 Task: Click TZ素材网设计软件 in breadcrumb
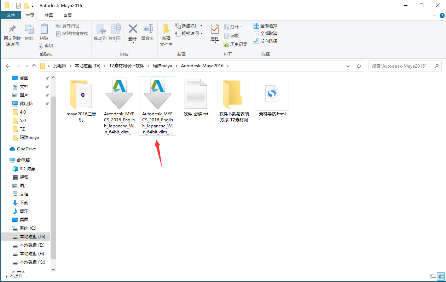pos(127,66)
